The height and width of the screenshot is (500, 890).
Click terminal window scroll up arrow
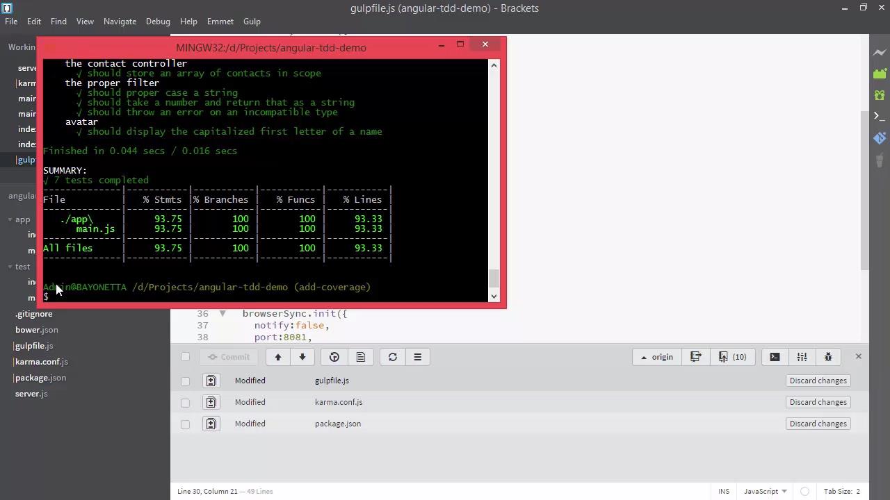pos(494,65)
